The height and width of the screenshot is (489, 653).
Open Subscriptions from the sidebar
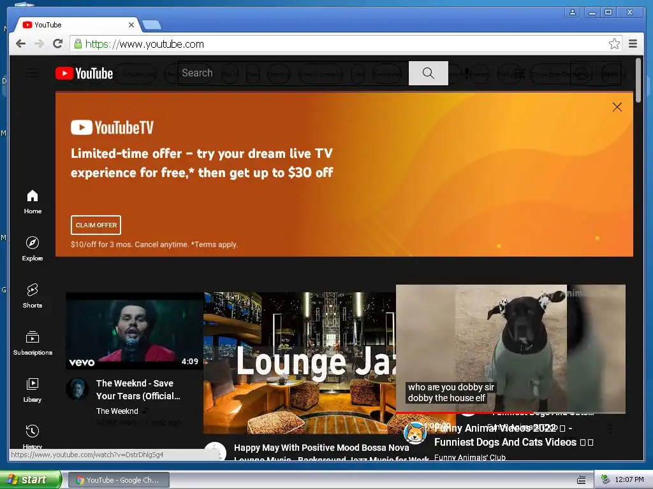(33, 343)
